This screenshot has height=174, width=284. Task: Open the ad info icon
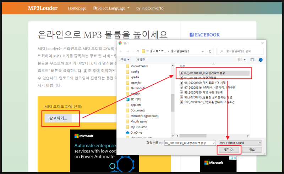click(231, 158)
